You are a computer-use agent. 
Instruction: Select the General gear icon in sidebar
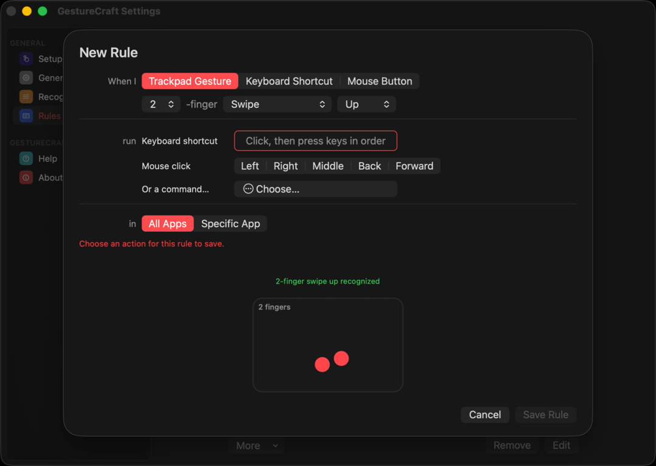[x=26, y=78]
